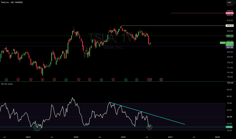Click the 225.00 value on the price scale

230,57
